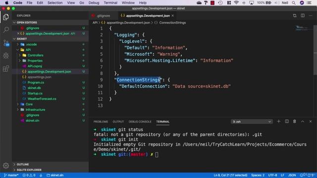Image resolution: width=317 pixels, height=178 pixels.
Task: Close the appsettings.Development.json tab
Action: 173,15
